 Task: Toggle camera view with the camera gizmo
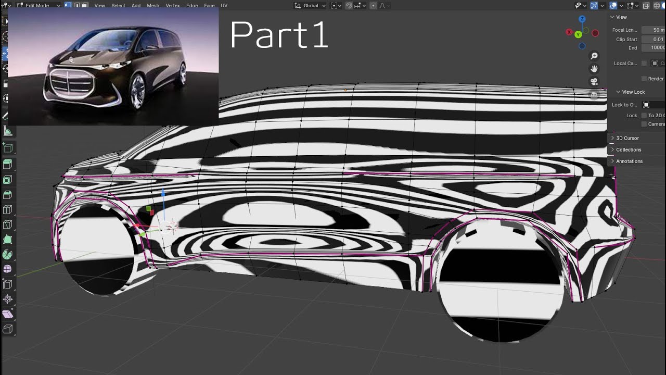tap(594, 82)
